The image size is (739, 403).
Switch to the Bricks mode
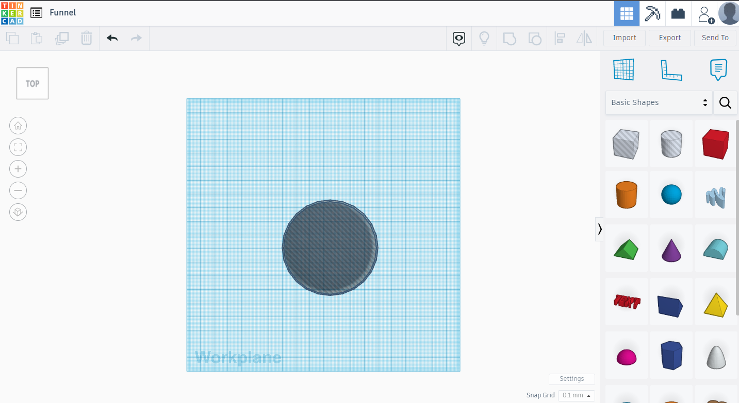coord(678,13)
